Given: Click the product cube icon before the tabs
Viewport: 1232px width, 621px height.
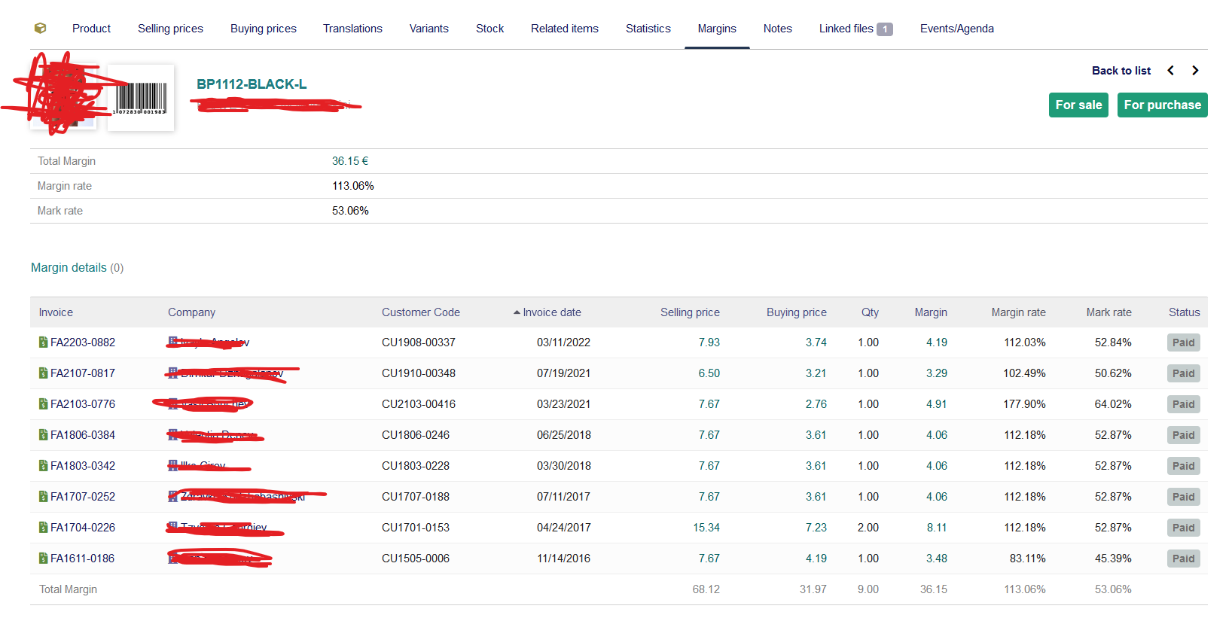Looking at the screenshot, I should point(41,28).
